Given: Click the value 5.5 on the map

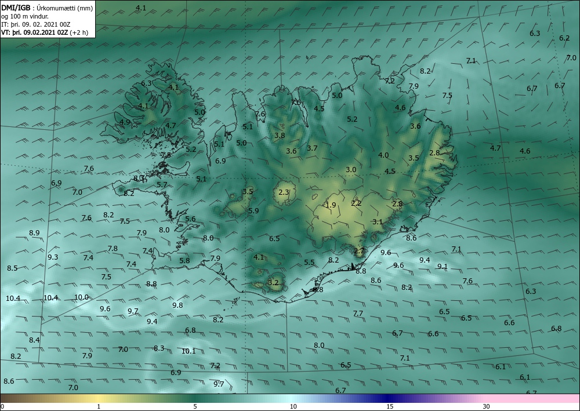Looking at the screenshot, I should point(309,263).
